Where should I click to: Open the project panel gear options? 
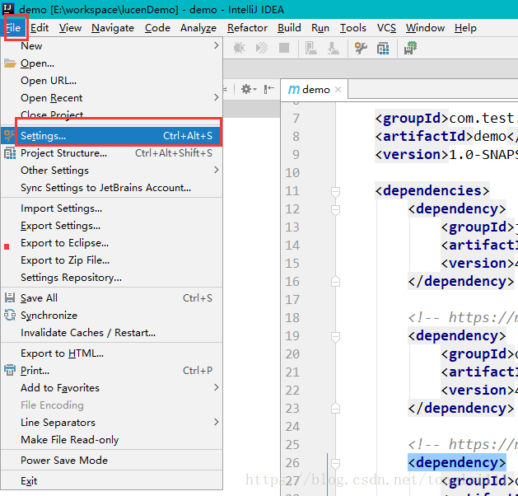(x=249, y=89)
